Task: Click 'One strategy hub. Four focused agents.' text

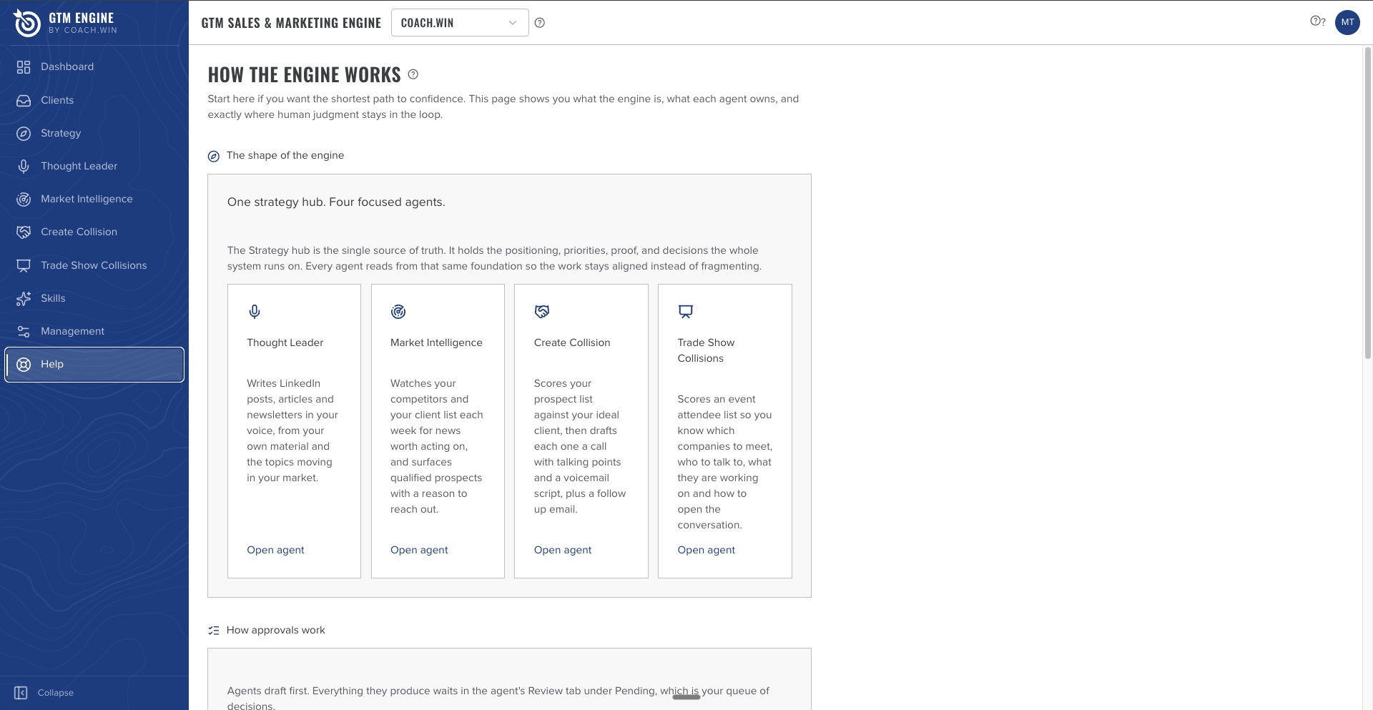Action: point(336,202)
